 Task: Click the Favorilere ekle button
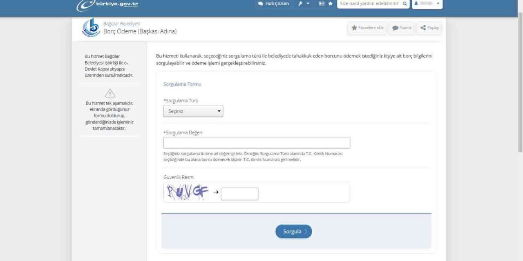pos(367,28)
